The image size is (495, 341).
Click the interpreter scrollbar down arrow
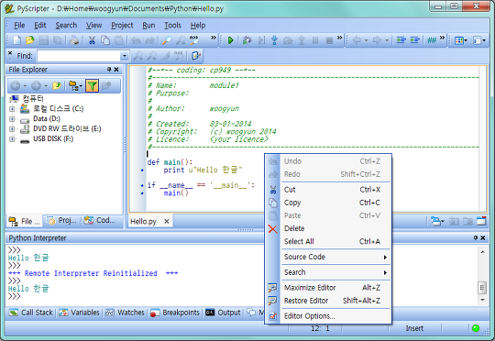point(482,300)
